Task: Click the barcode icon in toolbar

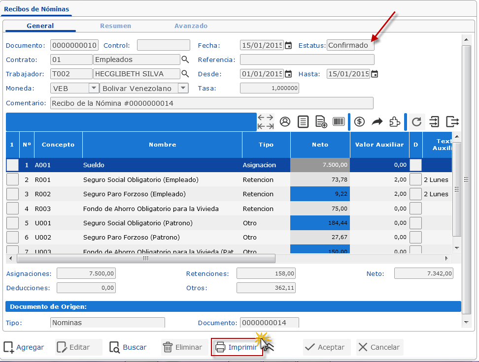Action: point(339,122)
